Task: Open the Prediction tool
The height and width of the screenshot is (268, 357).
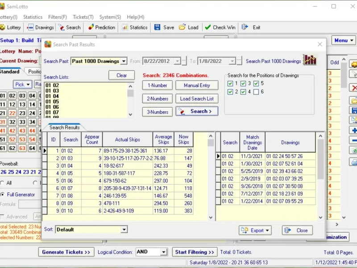Action: click(102, 27)
